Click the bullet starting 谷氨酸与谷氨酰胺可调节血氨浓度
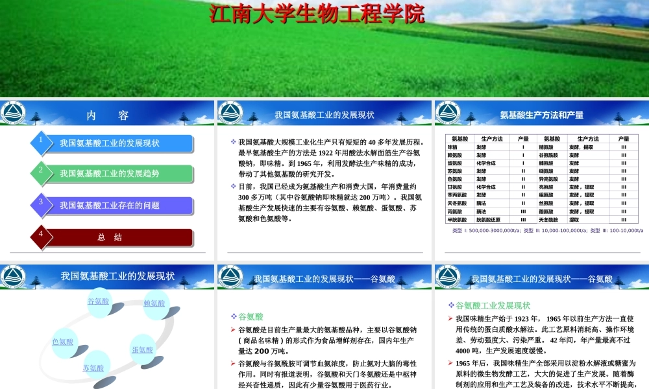The height and width of the screenshot is (389, 649). coord(327,374)
